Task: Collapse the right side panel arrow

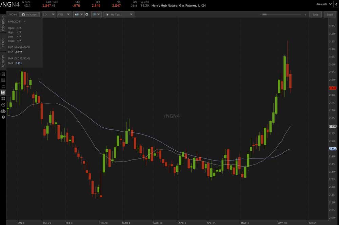Action: click(336, 4)
